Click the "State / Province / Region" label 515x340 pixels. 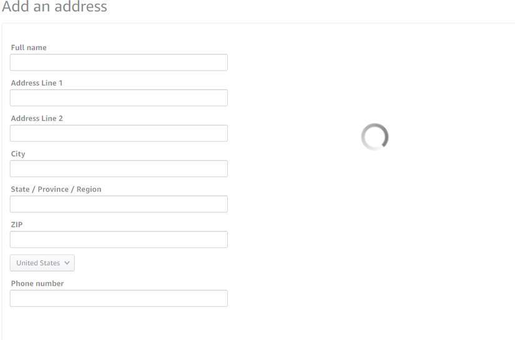(x=56, y=189)
